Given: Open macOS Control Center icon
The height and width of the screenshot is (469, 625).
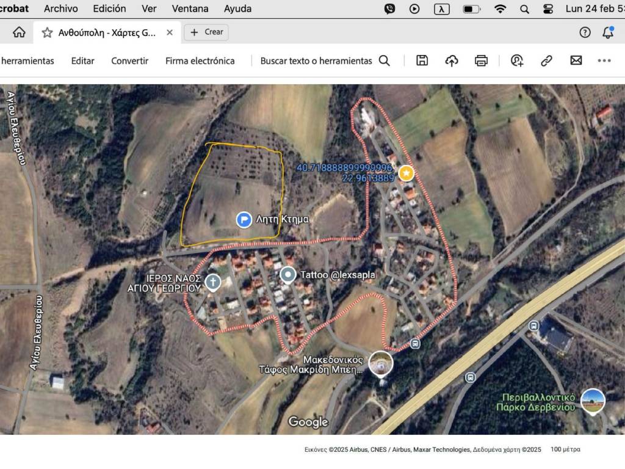Looking at the screenshot, I should 547,9.
